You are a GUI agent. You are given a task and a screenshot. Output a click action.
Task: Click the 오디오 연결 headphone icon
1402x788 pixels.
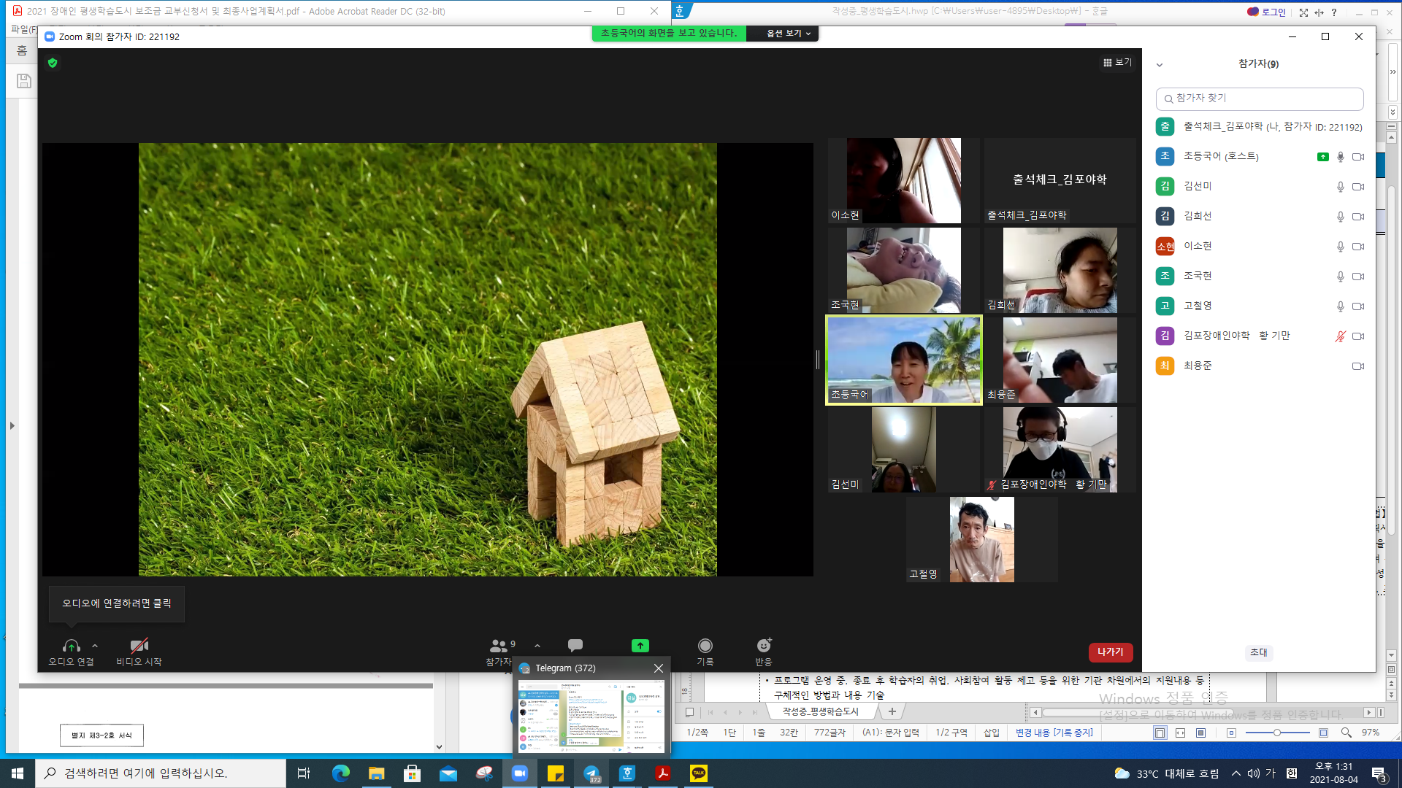(71, 646)
